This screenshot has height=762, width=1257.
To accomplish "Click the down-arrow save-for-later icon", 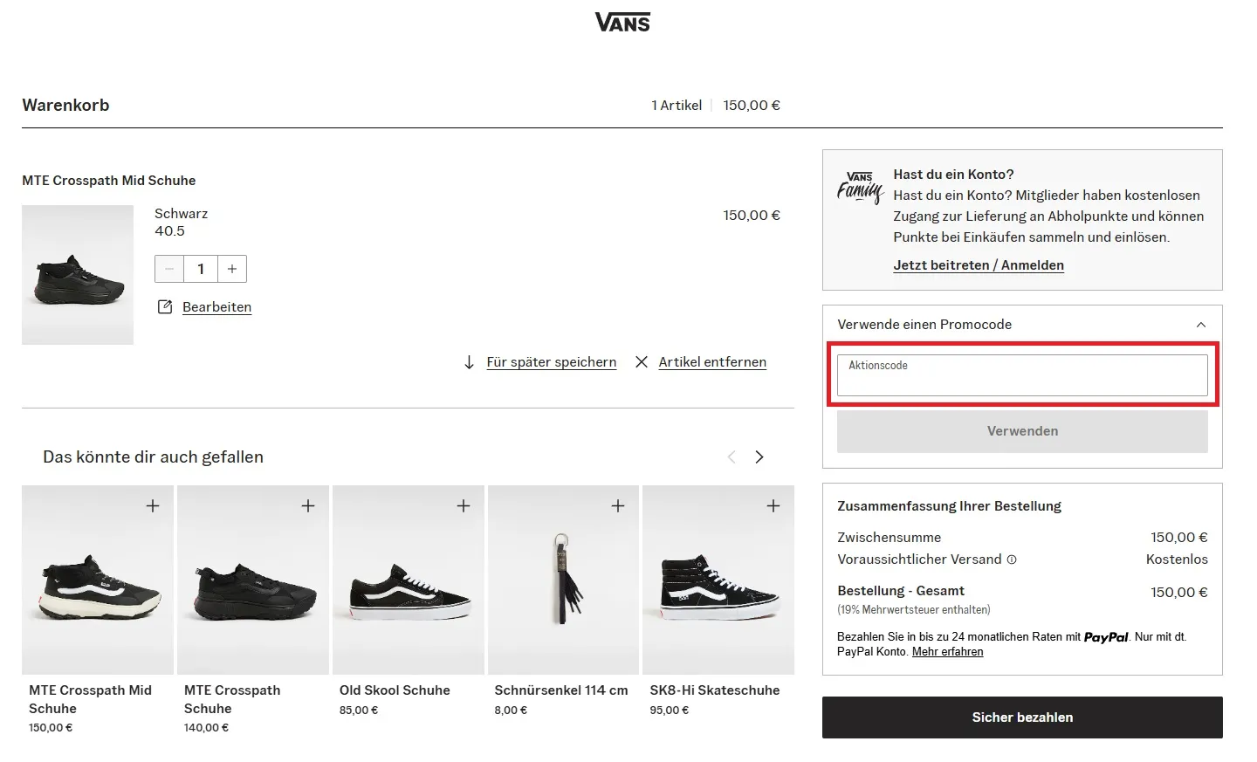I will (471, 361).
